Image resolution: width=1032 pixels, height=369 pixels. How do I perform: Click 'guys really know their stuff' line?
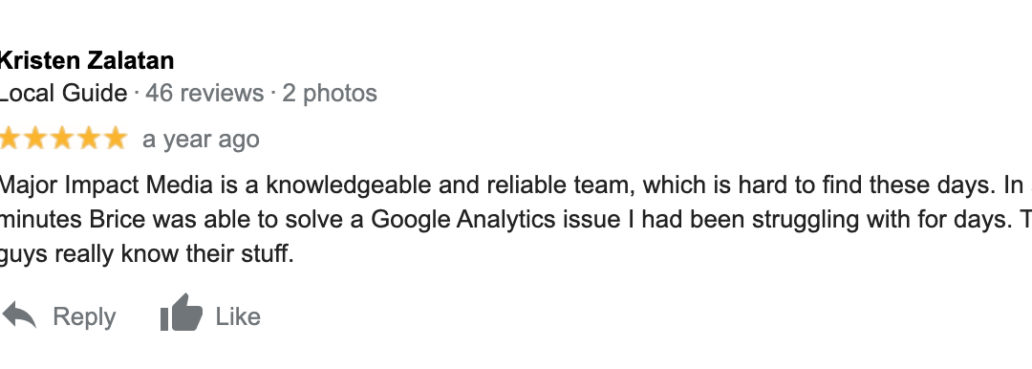[146, 253]
